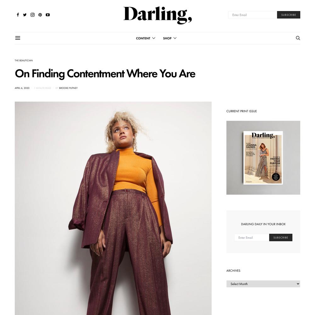Open the Pinterest social icon
Viewport: 315px width, 315px height.
[40, 15]
